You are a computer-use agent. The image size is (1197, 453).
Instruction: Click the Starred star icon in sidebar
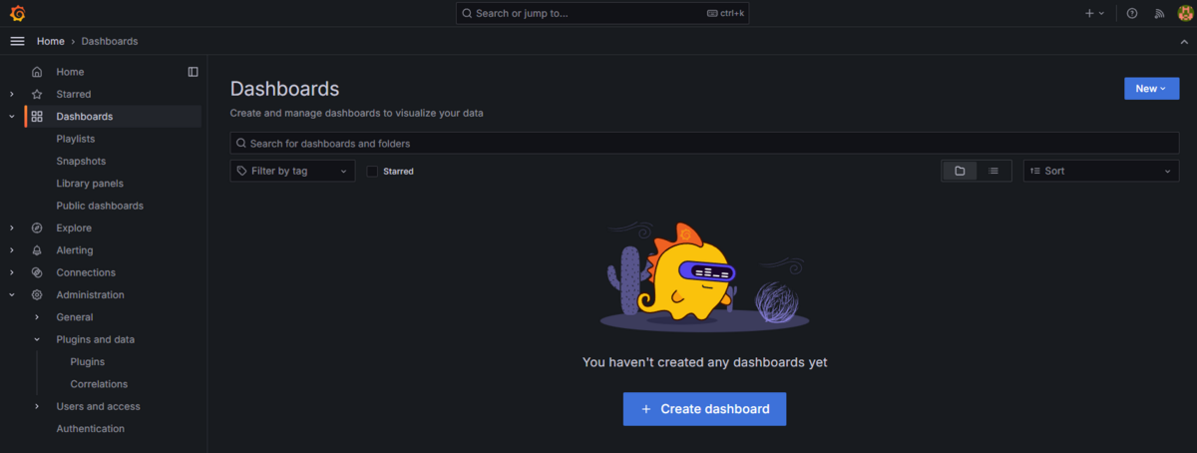click(x=37, y=94)
